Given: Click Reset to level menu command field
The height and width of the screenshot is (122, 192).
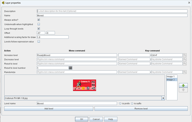Looking at the screenshot, I should point(77,63).
